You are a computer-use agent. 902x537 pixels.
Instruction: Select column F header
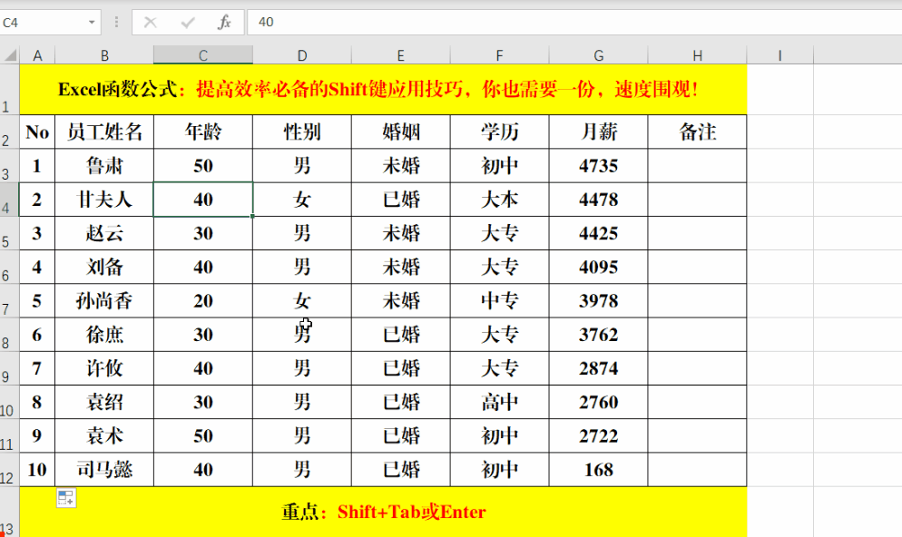tap(500, 55)
